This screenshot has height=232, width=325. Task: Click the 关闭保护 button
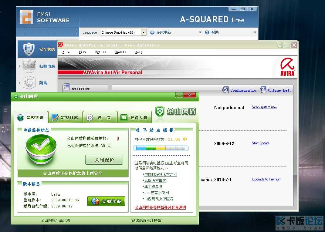[104, 160]
